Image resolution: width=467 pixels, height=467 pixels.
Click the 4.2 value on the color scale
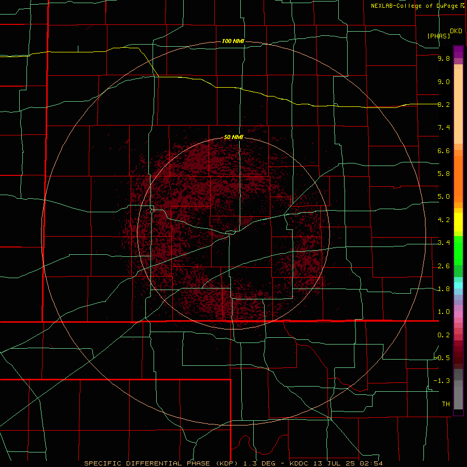click(444, 220)
